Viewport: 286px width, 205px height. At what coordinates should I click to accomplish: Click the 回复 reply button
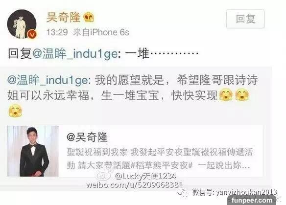tap(245, 19)
